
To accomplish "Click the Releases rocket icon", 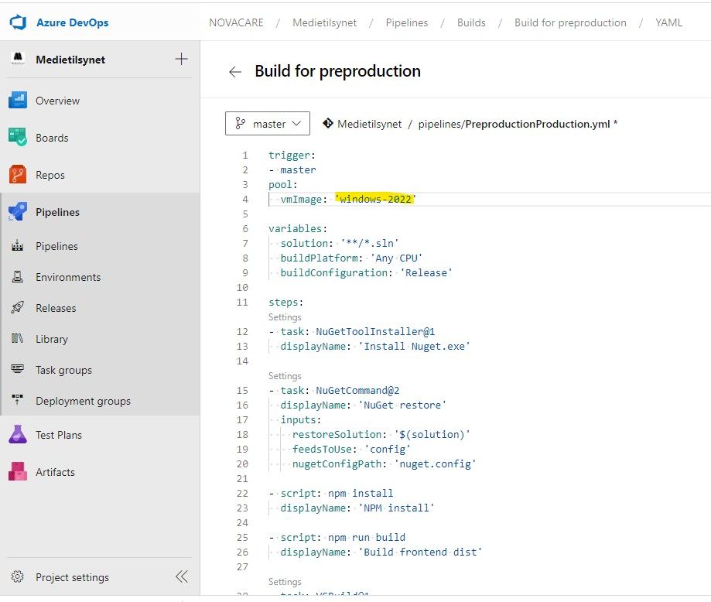I will 18,308.
